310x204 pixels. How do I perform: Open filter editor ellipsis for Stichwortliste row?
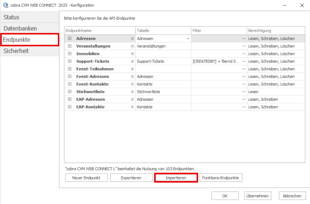(x=243, y=92)
